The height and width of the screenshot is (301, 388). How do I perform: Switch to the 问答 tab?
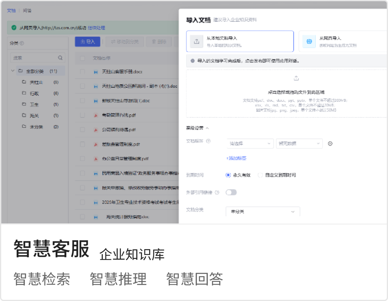tap(27, 10)
